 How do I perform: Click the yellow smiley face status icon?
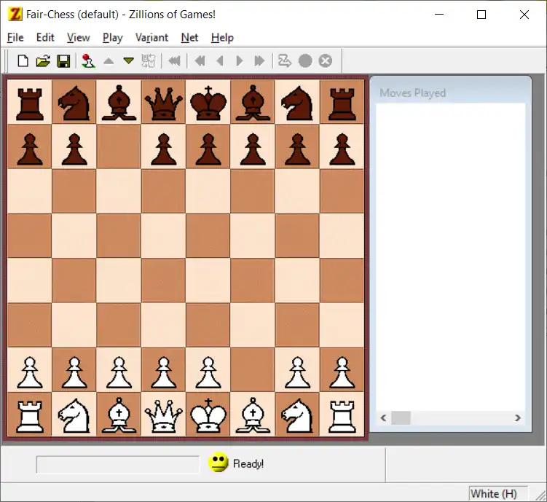pyautogui.click(x=219, y=463)
